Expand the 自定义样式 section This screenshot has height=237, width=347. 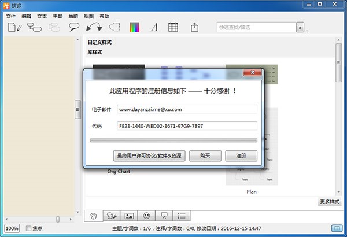click(99, 42)
